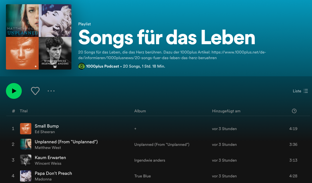This screenshot has width=312, height=183.
Task: Click Small Bump album thumbnail
Action: [26, 129]
